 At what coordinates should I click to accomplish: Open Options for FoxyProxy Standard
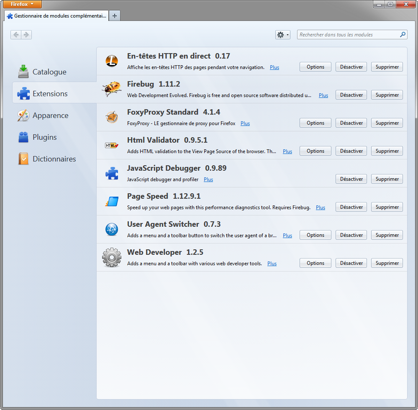[x=315, y=123]
